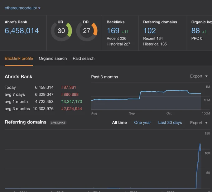Click the LIVE LINKS badge

pos(58,122)
